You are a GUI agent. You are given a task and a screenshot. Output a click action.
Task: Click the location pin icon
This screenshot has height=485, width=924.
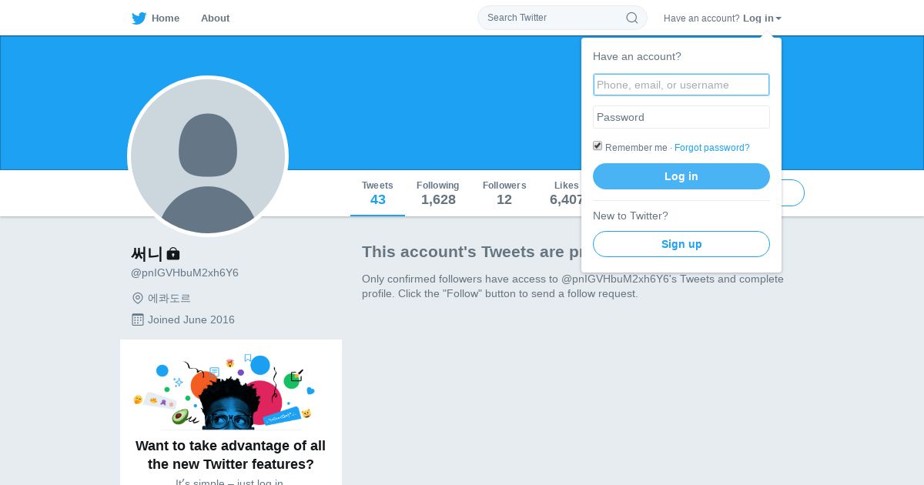point(138,298)
